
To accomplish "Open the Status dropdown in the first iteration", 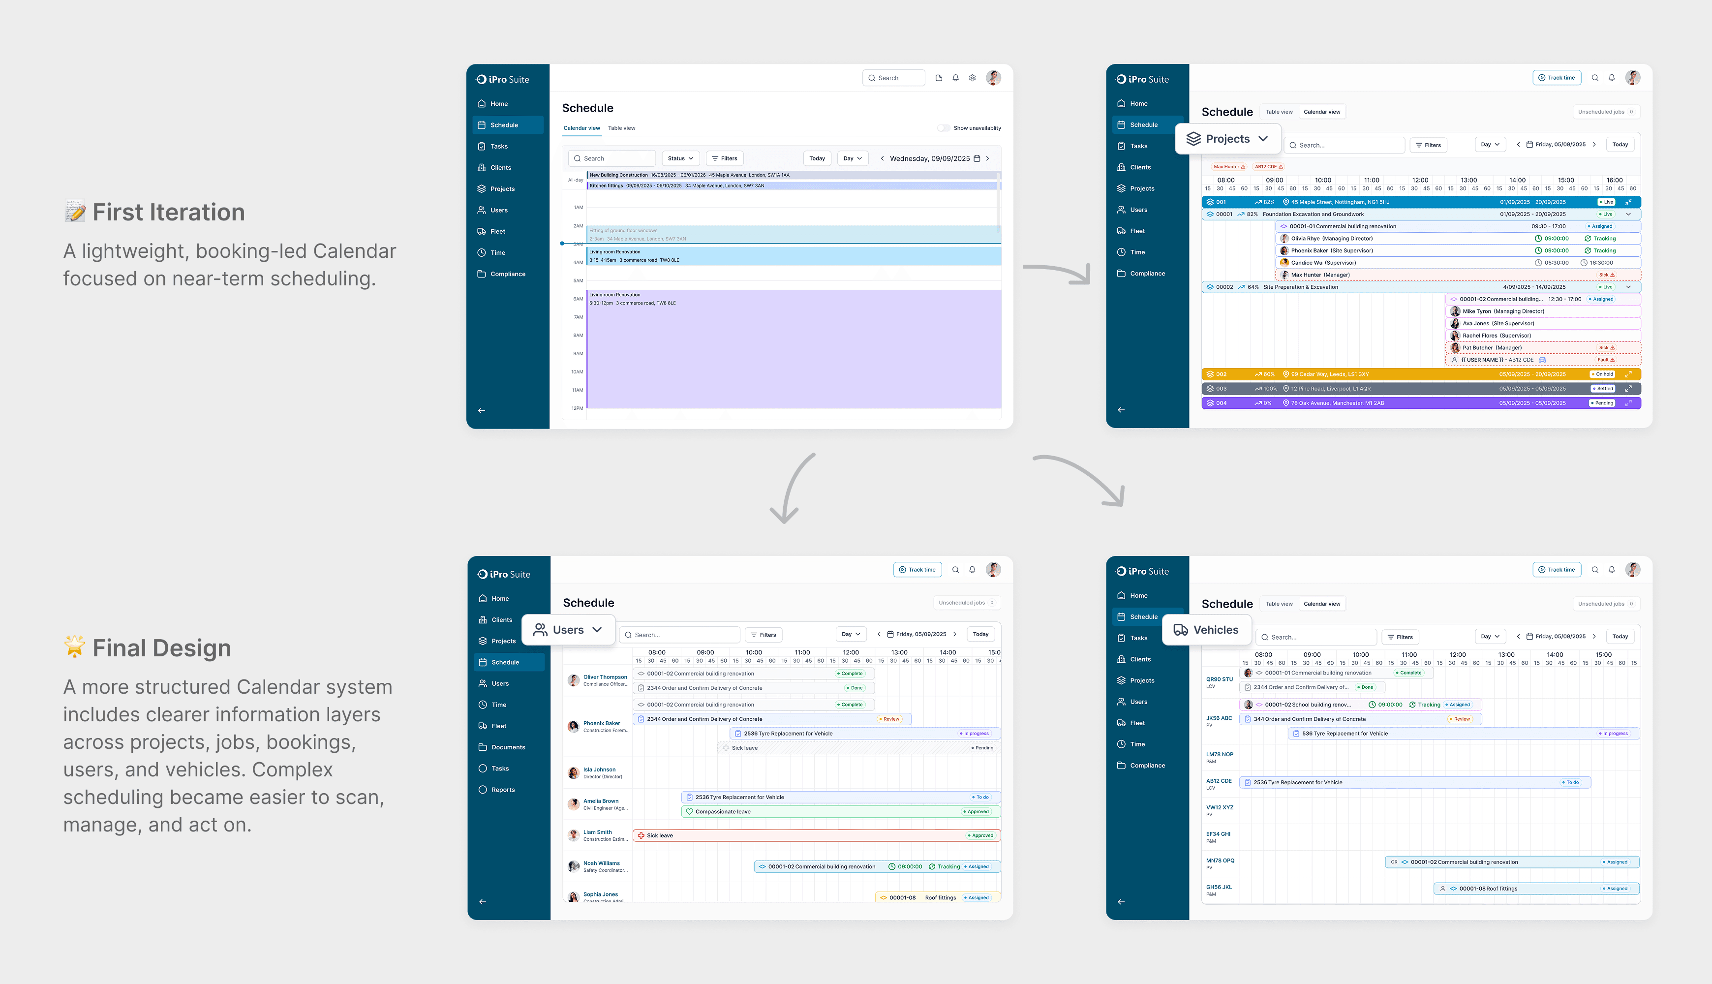I will (680, 159).
